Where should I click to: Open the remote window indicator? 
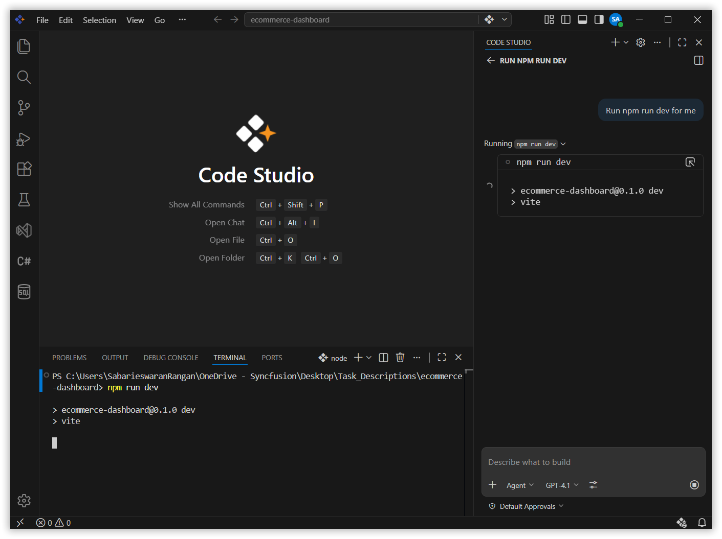point(20,523)
